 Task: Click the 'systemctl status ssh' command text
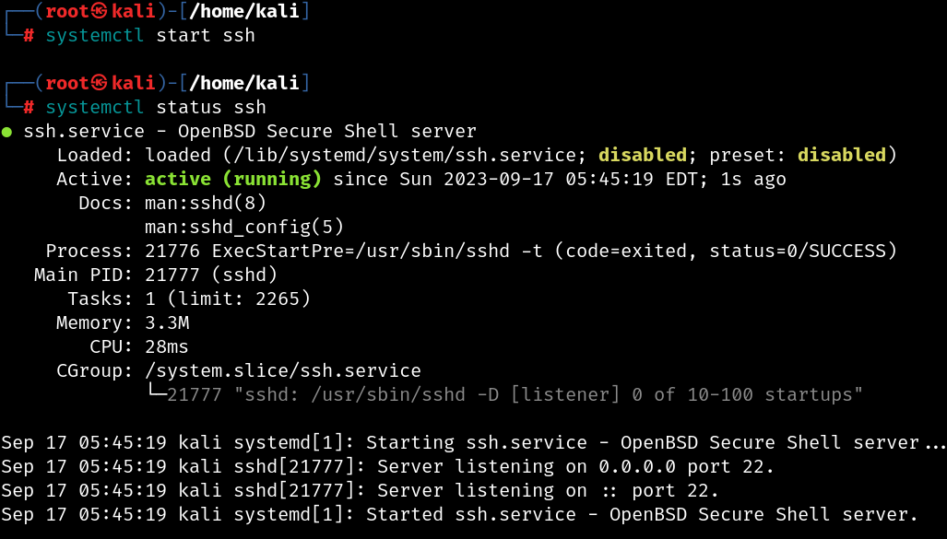tap(156, 108)
